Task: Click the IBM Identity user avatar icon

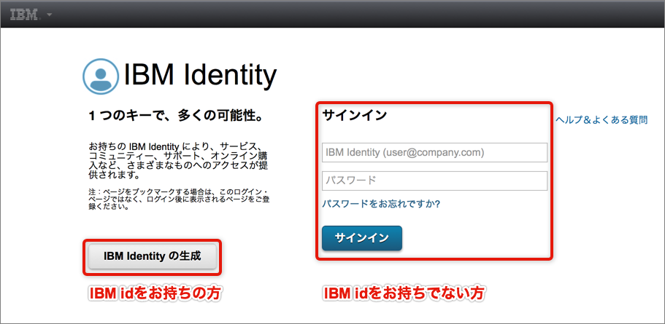Action: 101,76
